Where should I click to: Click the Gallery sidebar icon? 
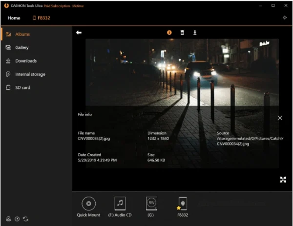pos(8,47)
